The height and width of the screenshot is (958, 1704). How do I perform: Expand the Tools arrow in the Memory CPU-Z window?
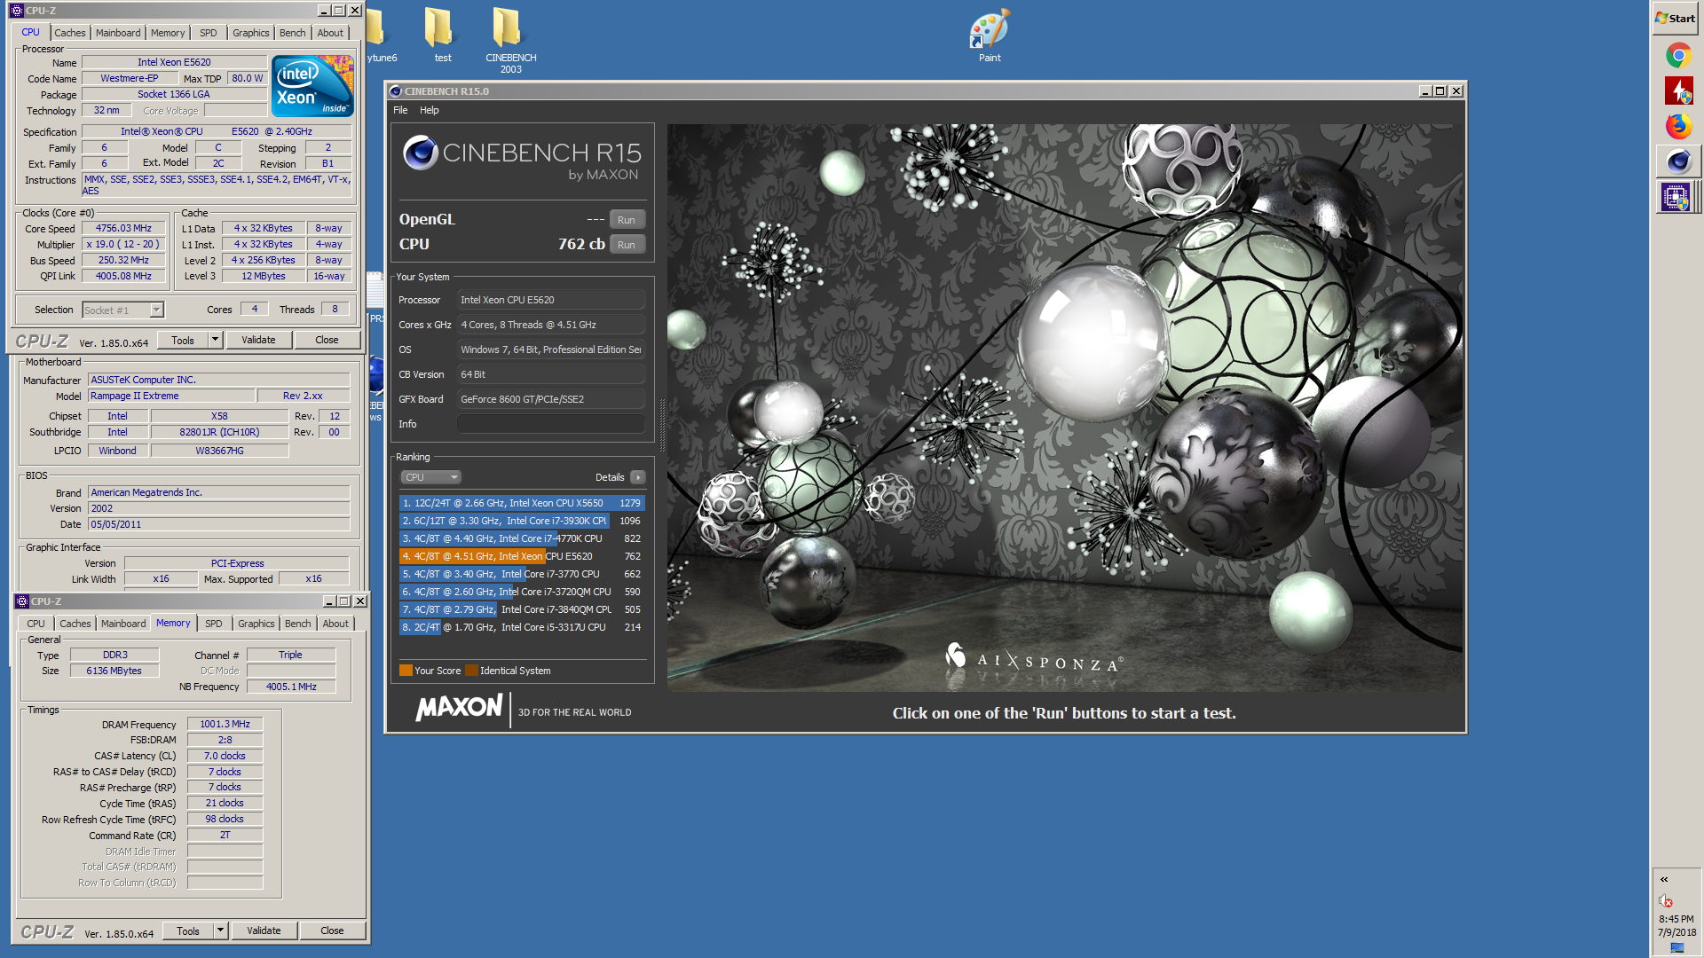220,931
